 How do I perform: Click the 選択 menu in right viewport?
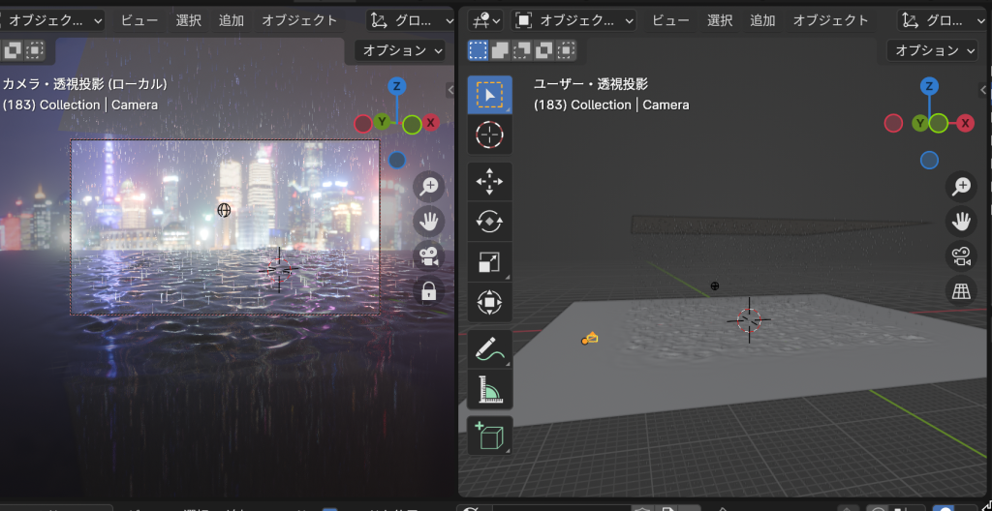(x=720, y=20)
